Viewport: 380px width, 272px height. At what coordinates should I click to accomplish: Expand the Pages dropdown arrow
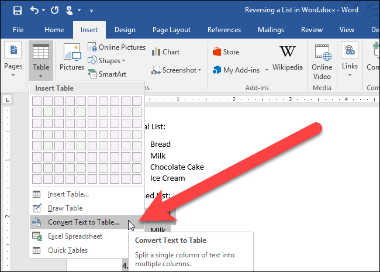pos(13,75)
